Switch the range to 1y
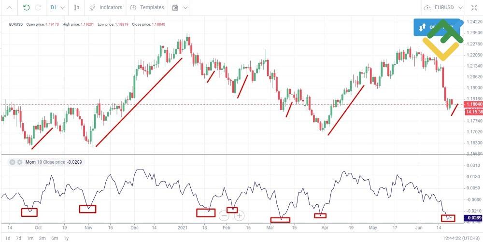This screenshot has width=483, height=242. coord(66,238)
